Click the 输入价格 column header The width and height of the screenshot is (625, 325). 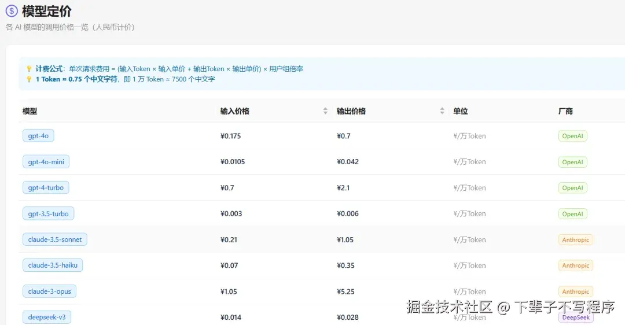pyautogui.click(x=235, y=111)
